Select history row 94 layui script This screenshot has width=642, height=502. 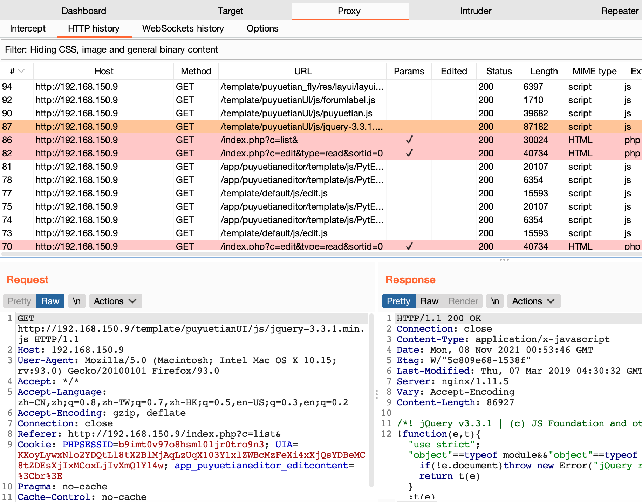pyautogui.click(x=321, y=87)
